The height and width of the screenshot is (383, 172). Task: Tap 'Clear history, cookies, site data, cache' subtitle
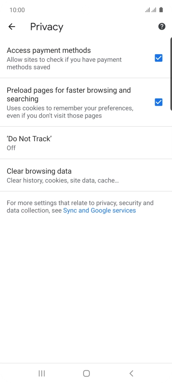(63, 181)
